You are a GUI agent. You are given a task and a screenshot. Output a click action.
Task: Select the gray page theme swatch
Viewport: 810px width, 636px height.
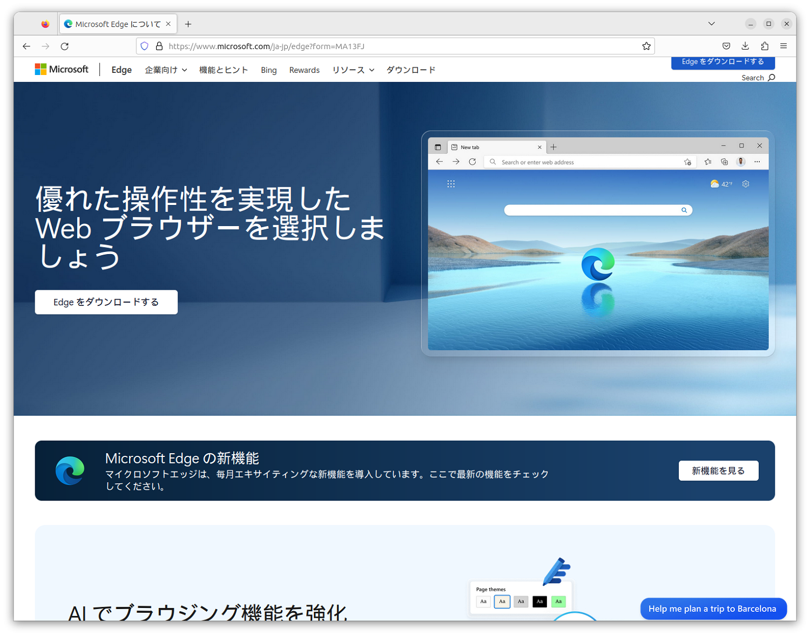(x=521, y=601)
